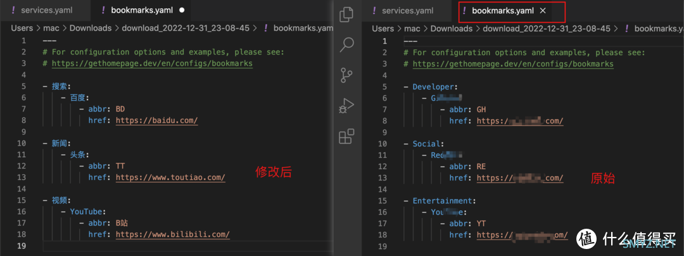
Task: Click line number 19 in left editor
Action: pos(22,245)
